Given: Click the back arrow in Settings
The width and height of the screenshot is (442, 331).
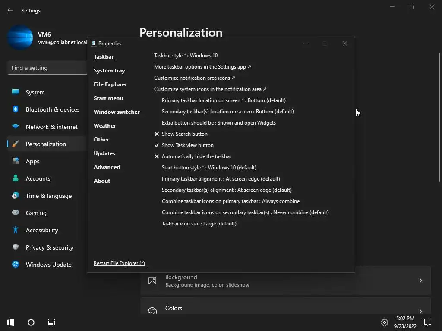Looking at the screenshot, I should pos(10,10).
